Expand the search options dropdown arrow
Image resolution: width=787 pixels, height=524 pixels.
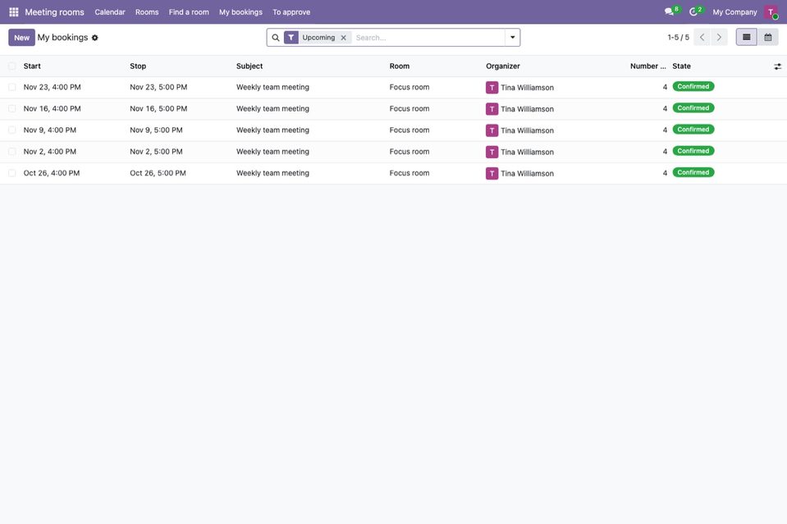pos(512,38)
